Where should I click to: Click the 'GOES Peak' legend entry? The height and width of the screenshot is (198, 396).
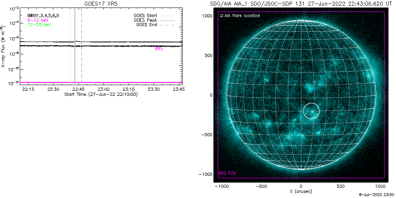[x=145, y=20]
